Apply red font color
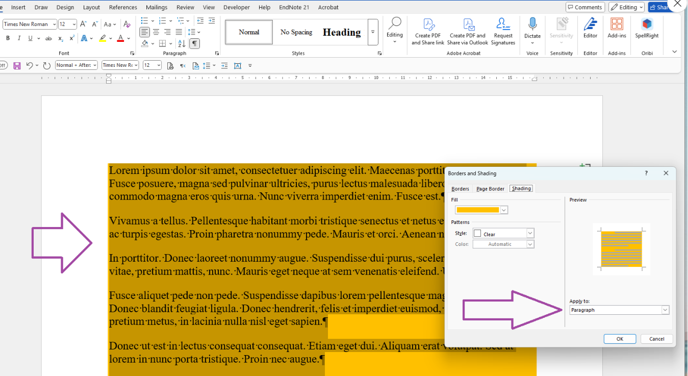The width and height of the screenshot is (688, 376). (120, 38)
